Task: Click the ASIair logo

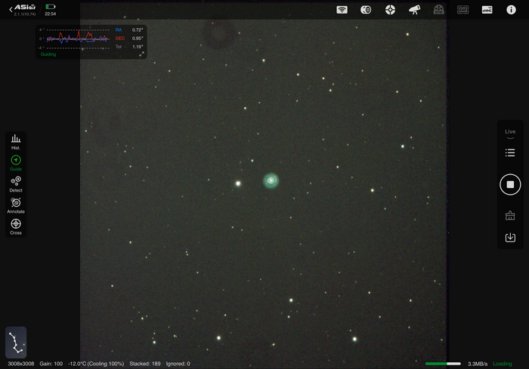Action: [25, 7]
